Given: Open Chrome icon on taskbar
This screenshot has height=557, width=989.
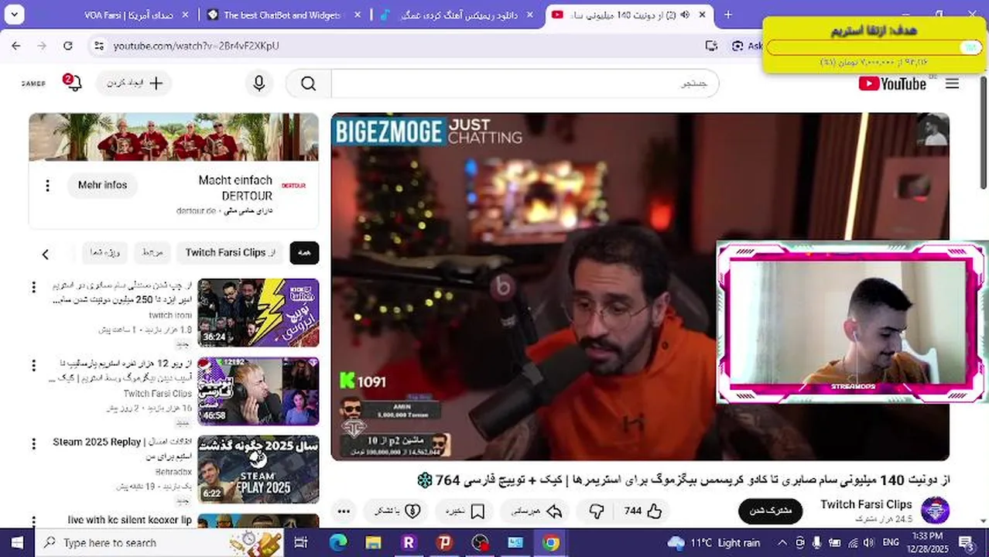Looking at the screenshot, I should (x=551, y=542).
